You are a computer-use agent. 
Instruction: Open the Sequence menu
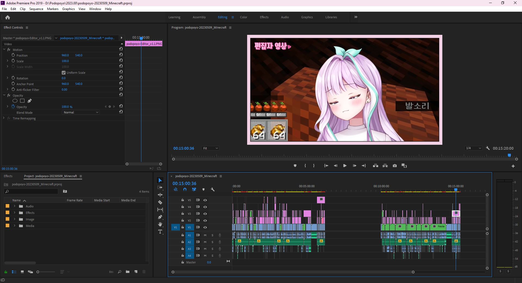click(36, 9)
